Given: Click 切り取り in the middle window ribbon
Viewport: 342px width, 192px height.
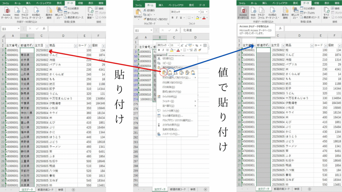Looking at the screenshot, I should click(x=149, y=10).
